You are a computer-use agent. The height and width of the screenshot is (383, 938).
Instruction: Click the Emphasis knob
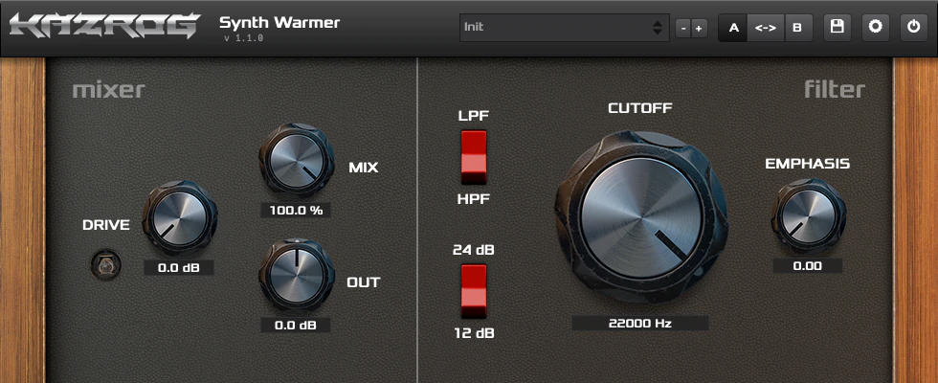coord(808,215)
